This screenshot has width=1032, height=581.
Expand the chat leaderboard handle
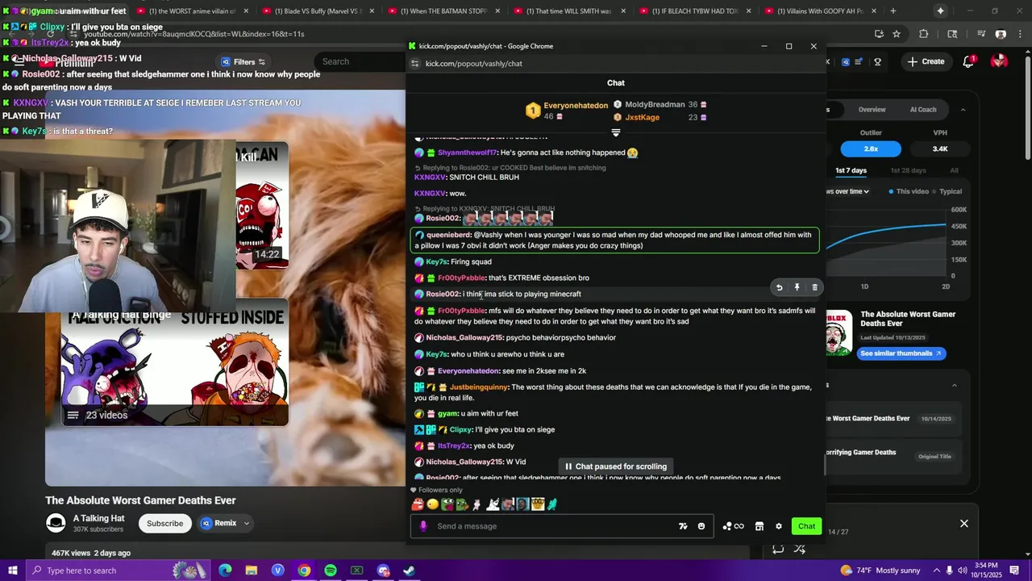coord(616,132)
